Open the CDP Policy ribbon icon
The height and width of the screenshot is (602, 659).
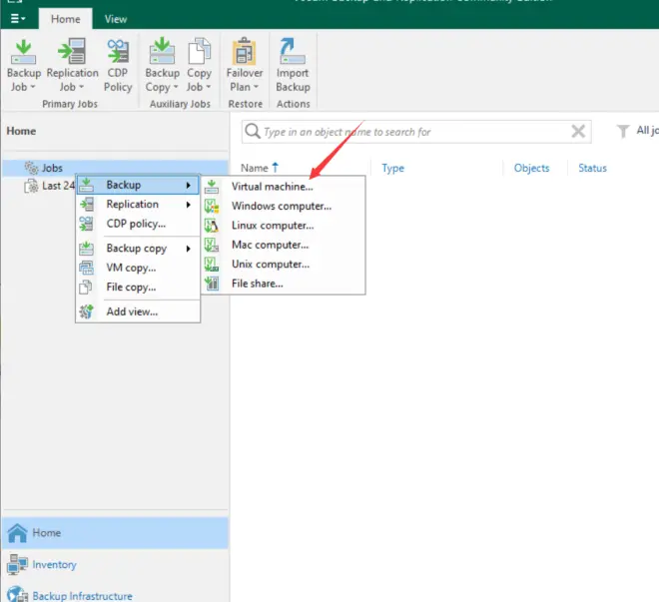pyautogui.click(x=118, y=51)
